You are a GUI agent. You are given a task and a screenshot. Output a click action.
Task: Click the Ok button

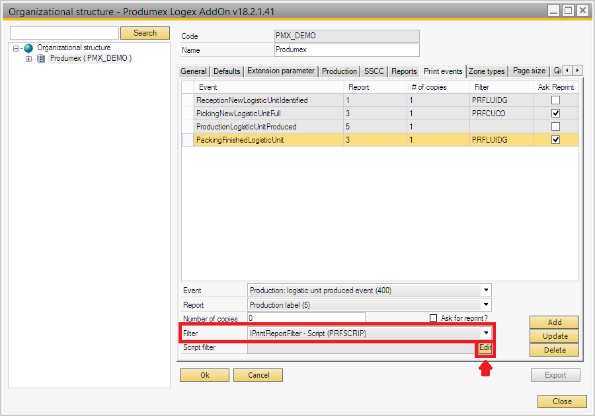click(x=204, y=375)
